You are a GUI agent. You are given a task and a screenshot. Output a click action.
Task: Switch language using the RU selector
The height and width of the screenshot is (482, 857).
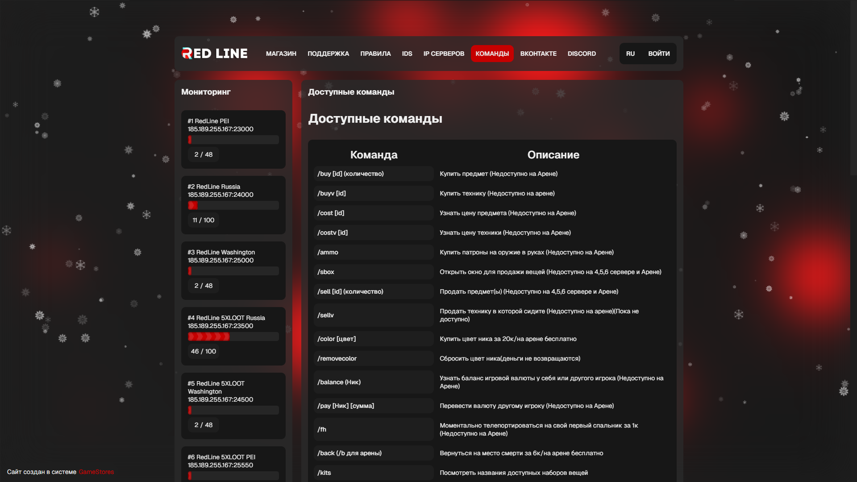pos(630,54)
